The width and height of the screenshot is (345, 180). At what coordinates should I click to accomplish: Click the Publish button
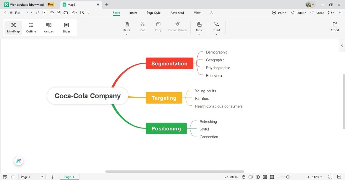pyautogui.click(x=299, y=13)
